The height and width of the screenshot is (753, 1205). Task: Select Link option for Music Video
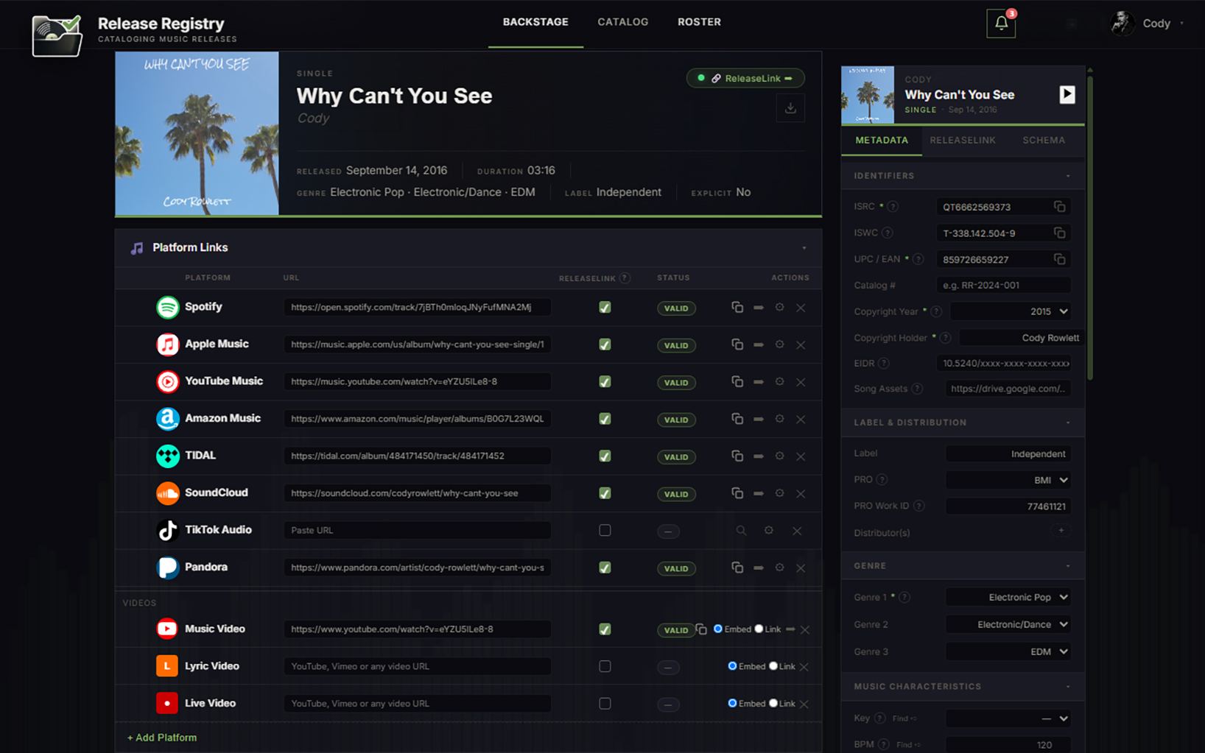[x=759, y=629]
